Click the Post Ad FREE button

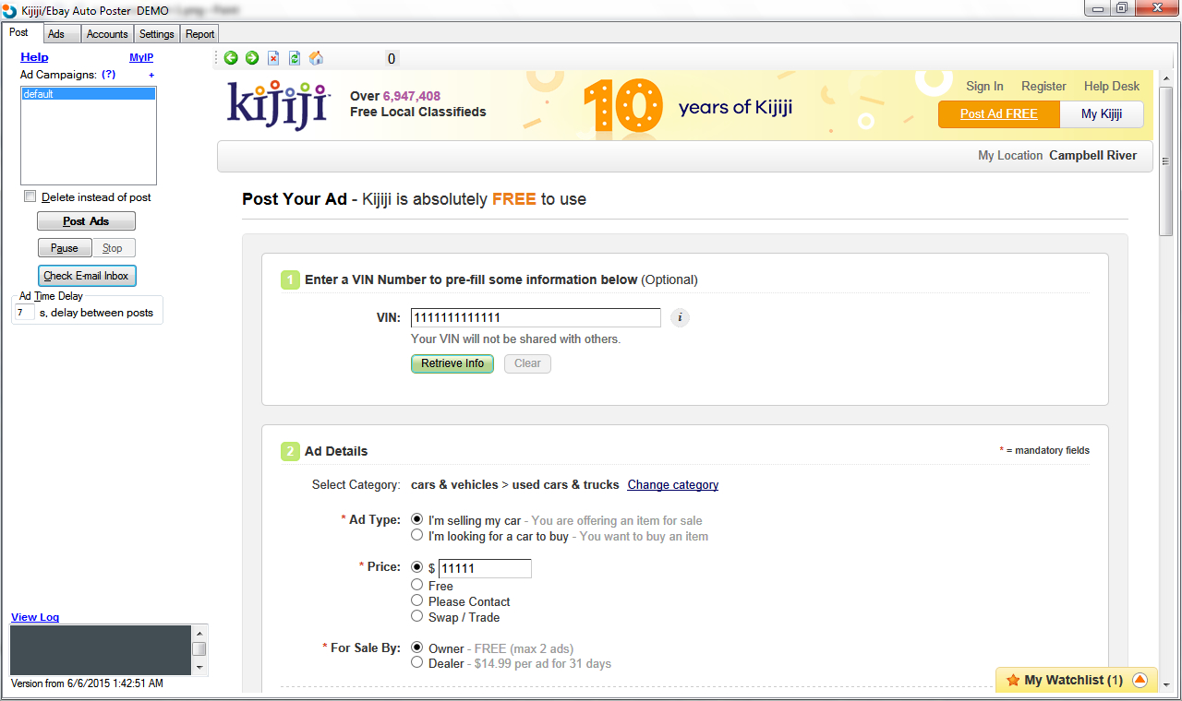(998, 114)
